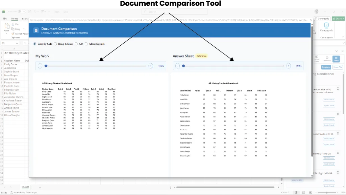Toggle the AutoSave switch

click(x=22, y=12)
